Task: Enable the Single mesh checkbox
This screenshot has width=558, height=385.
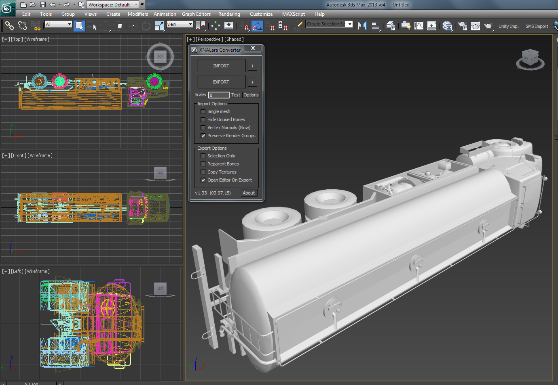Action: click(203, 111)
